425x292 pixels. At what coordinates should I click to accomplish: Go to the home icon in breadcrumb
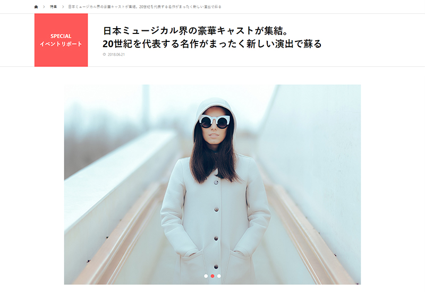(x=36, y=7)
